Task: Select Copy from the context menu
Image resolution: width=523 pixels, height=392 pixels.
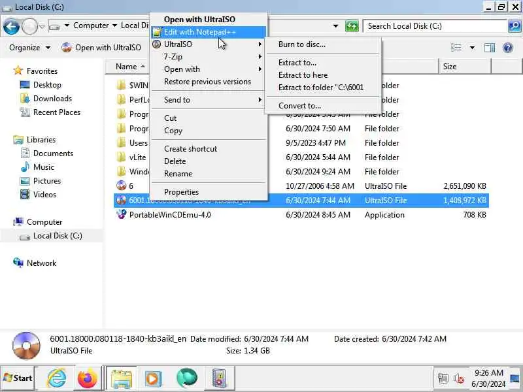Action: [209, 131]
